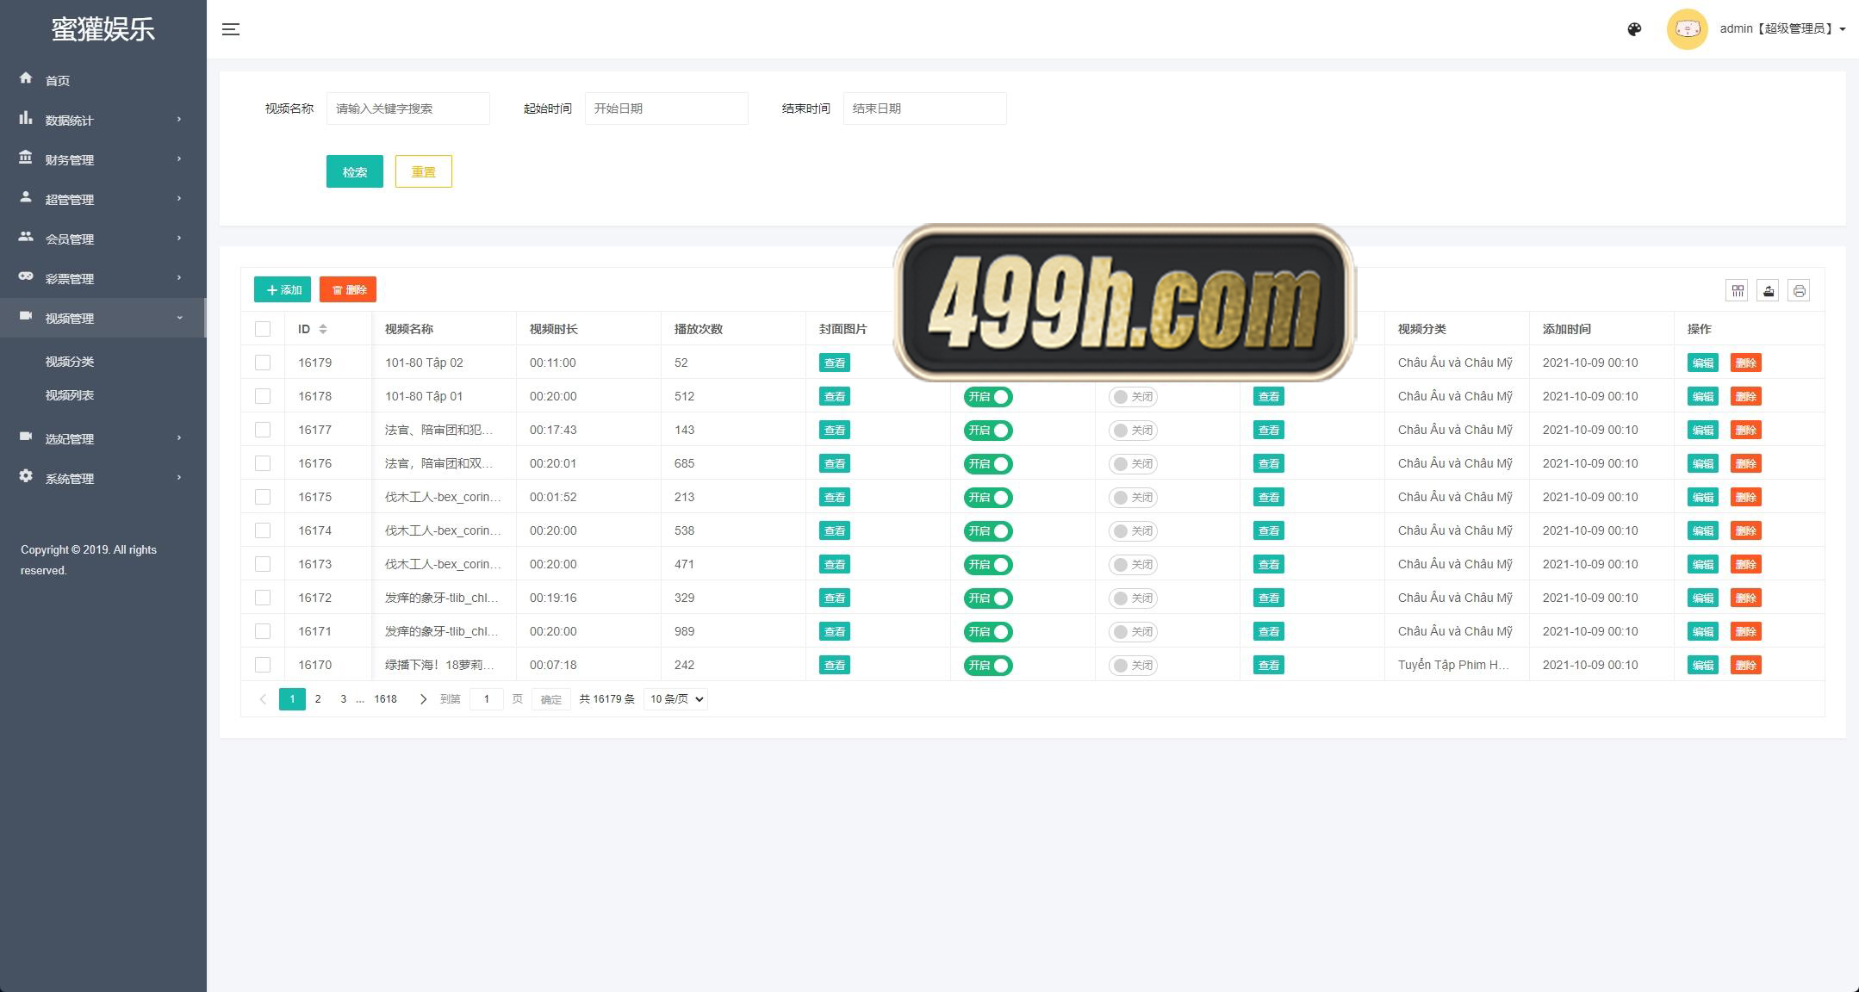Collapse the sidebar with hamburger icon
This screenshot has height=992, width=1859.
[230, 29]
